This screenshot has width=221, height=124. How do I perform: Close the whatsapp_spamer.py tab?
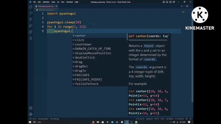click(57, 6)
